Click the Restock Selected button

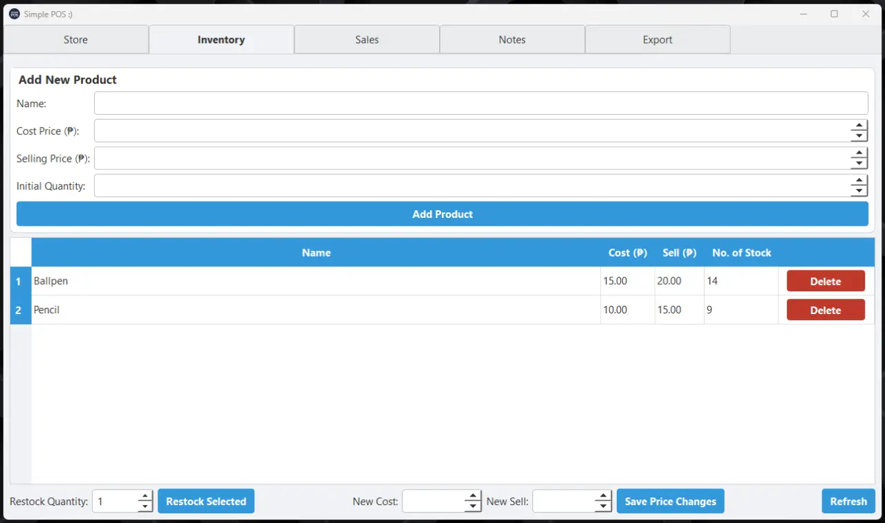[206, 502]
